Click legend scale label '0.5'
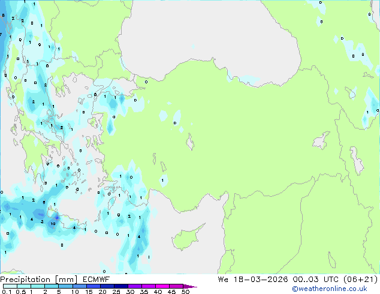 point(21,292)
